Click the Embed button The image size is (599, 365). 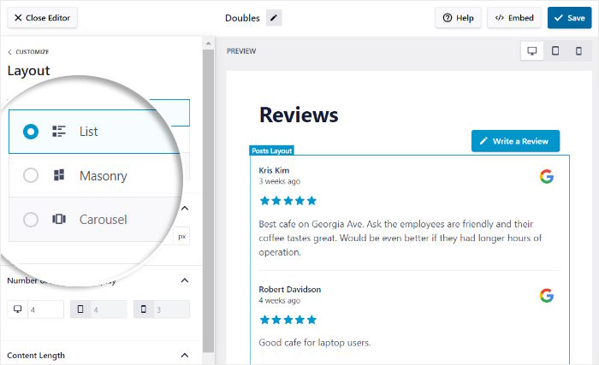coord(513,18)
